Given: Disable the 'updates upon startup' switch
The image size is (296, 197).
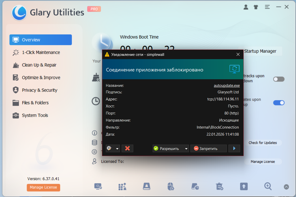Looking at the screenshot, I should 279,103.
